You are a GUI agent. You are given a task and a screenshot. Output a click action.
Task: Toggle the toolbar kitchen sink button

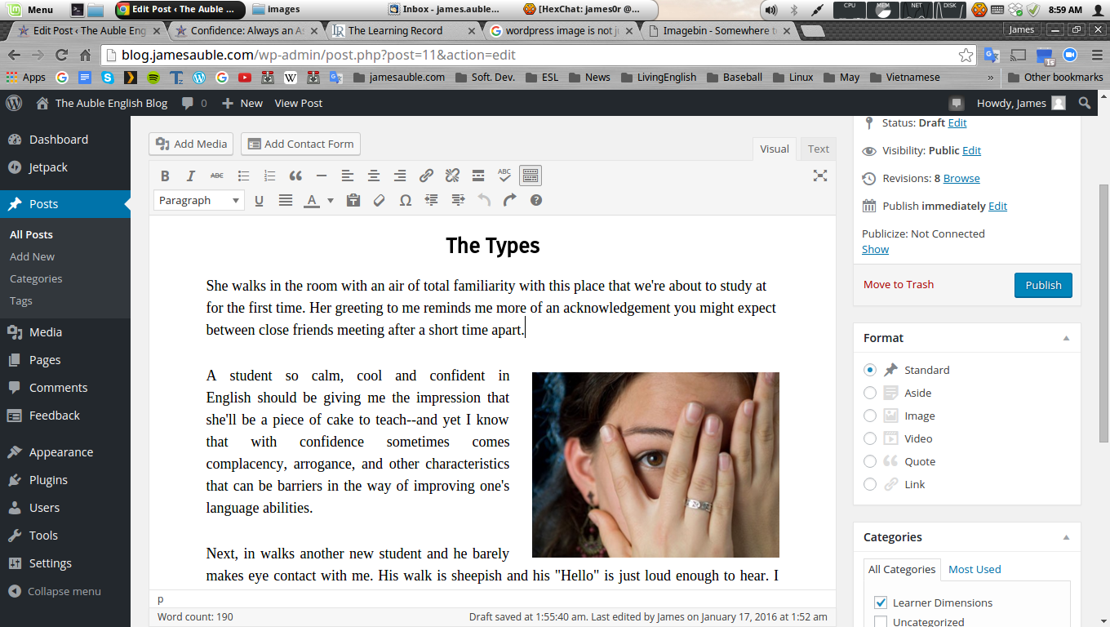pos(531,176)
